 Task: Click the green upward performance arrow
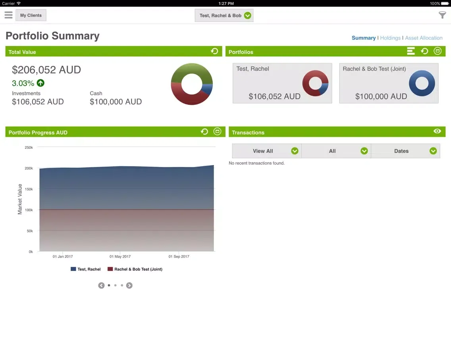pyautogui.click(x=40, y=83)
